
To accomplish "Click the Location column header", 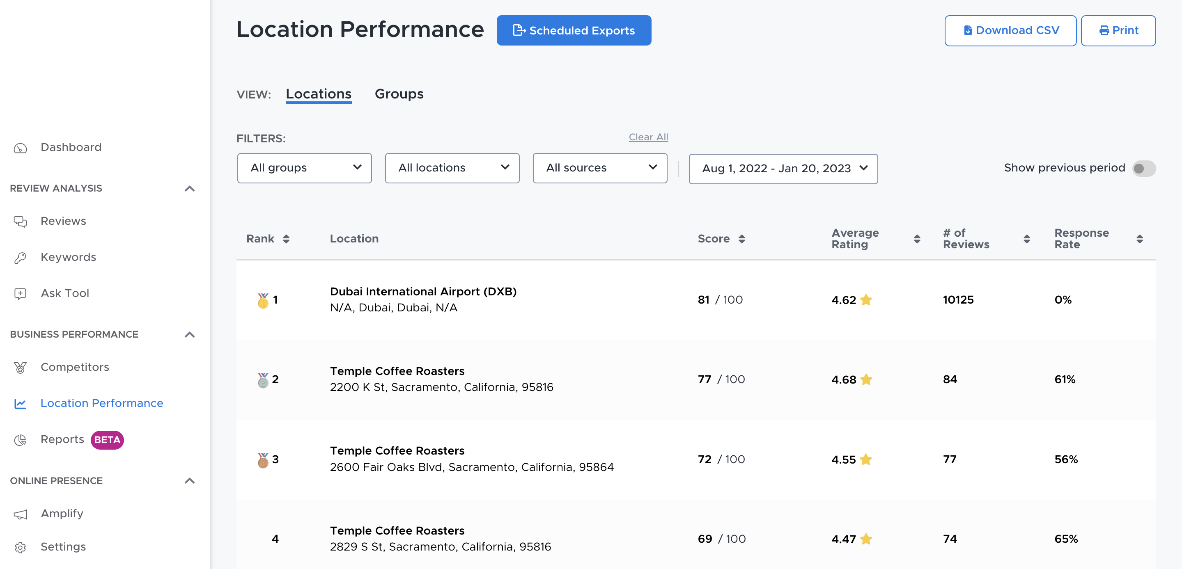I will pos(354,239).
